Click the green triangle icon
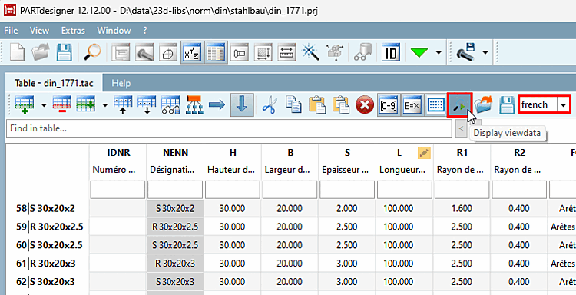Screen dimensions: 576x295 pyautogui.click(x=419, y=52)
